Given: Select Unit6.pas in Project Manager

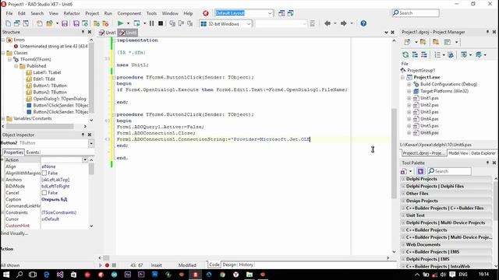Looking at the screenshot, I should 430,133.
